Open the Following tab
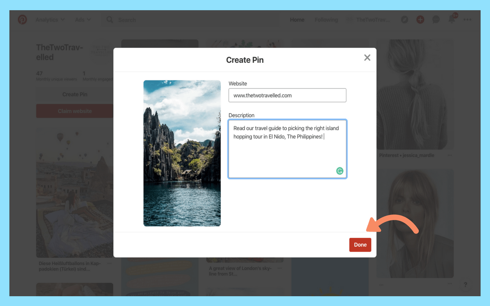 (326, 20)
